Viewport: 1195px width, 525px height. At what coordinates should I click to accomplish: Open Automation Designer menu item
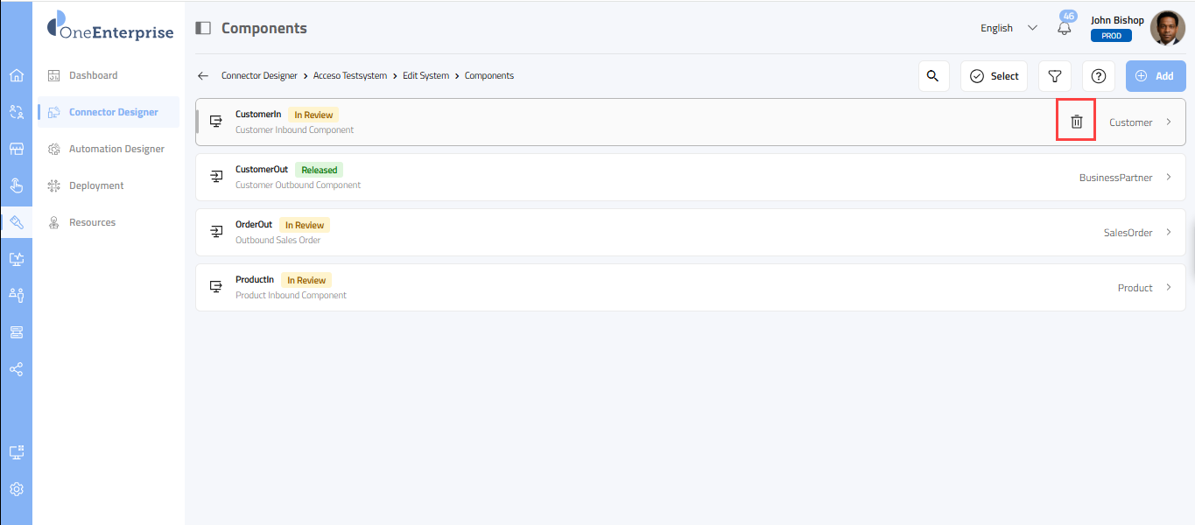point(116,149)
